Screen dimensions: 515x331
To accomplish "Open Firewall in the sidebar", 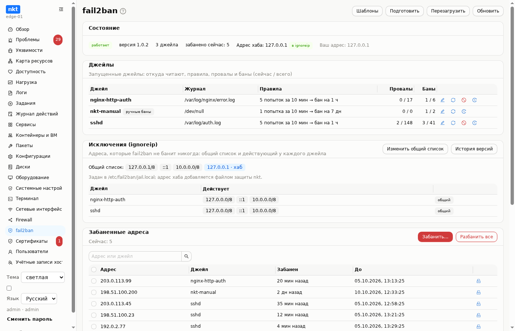I will [x=35, y=220].
